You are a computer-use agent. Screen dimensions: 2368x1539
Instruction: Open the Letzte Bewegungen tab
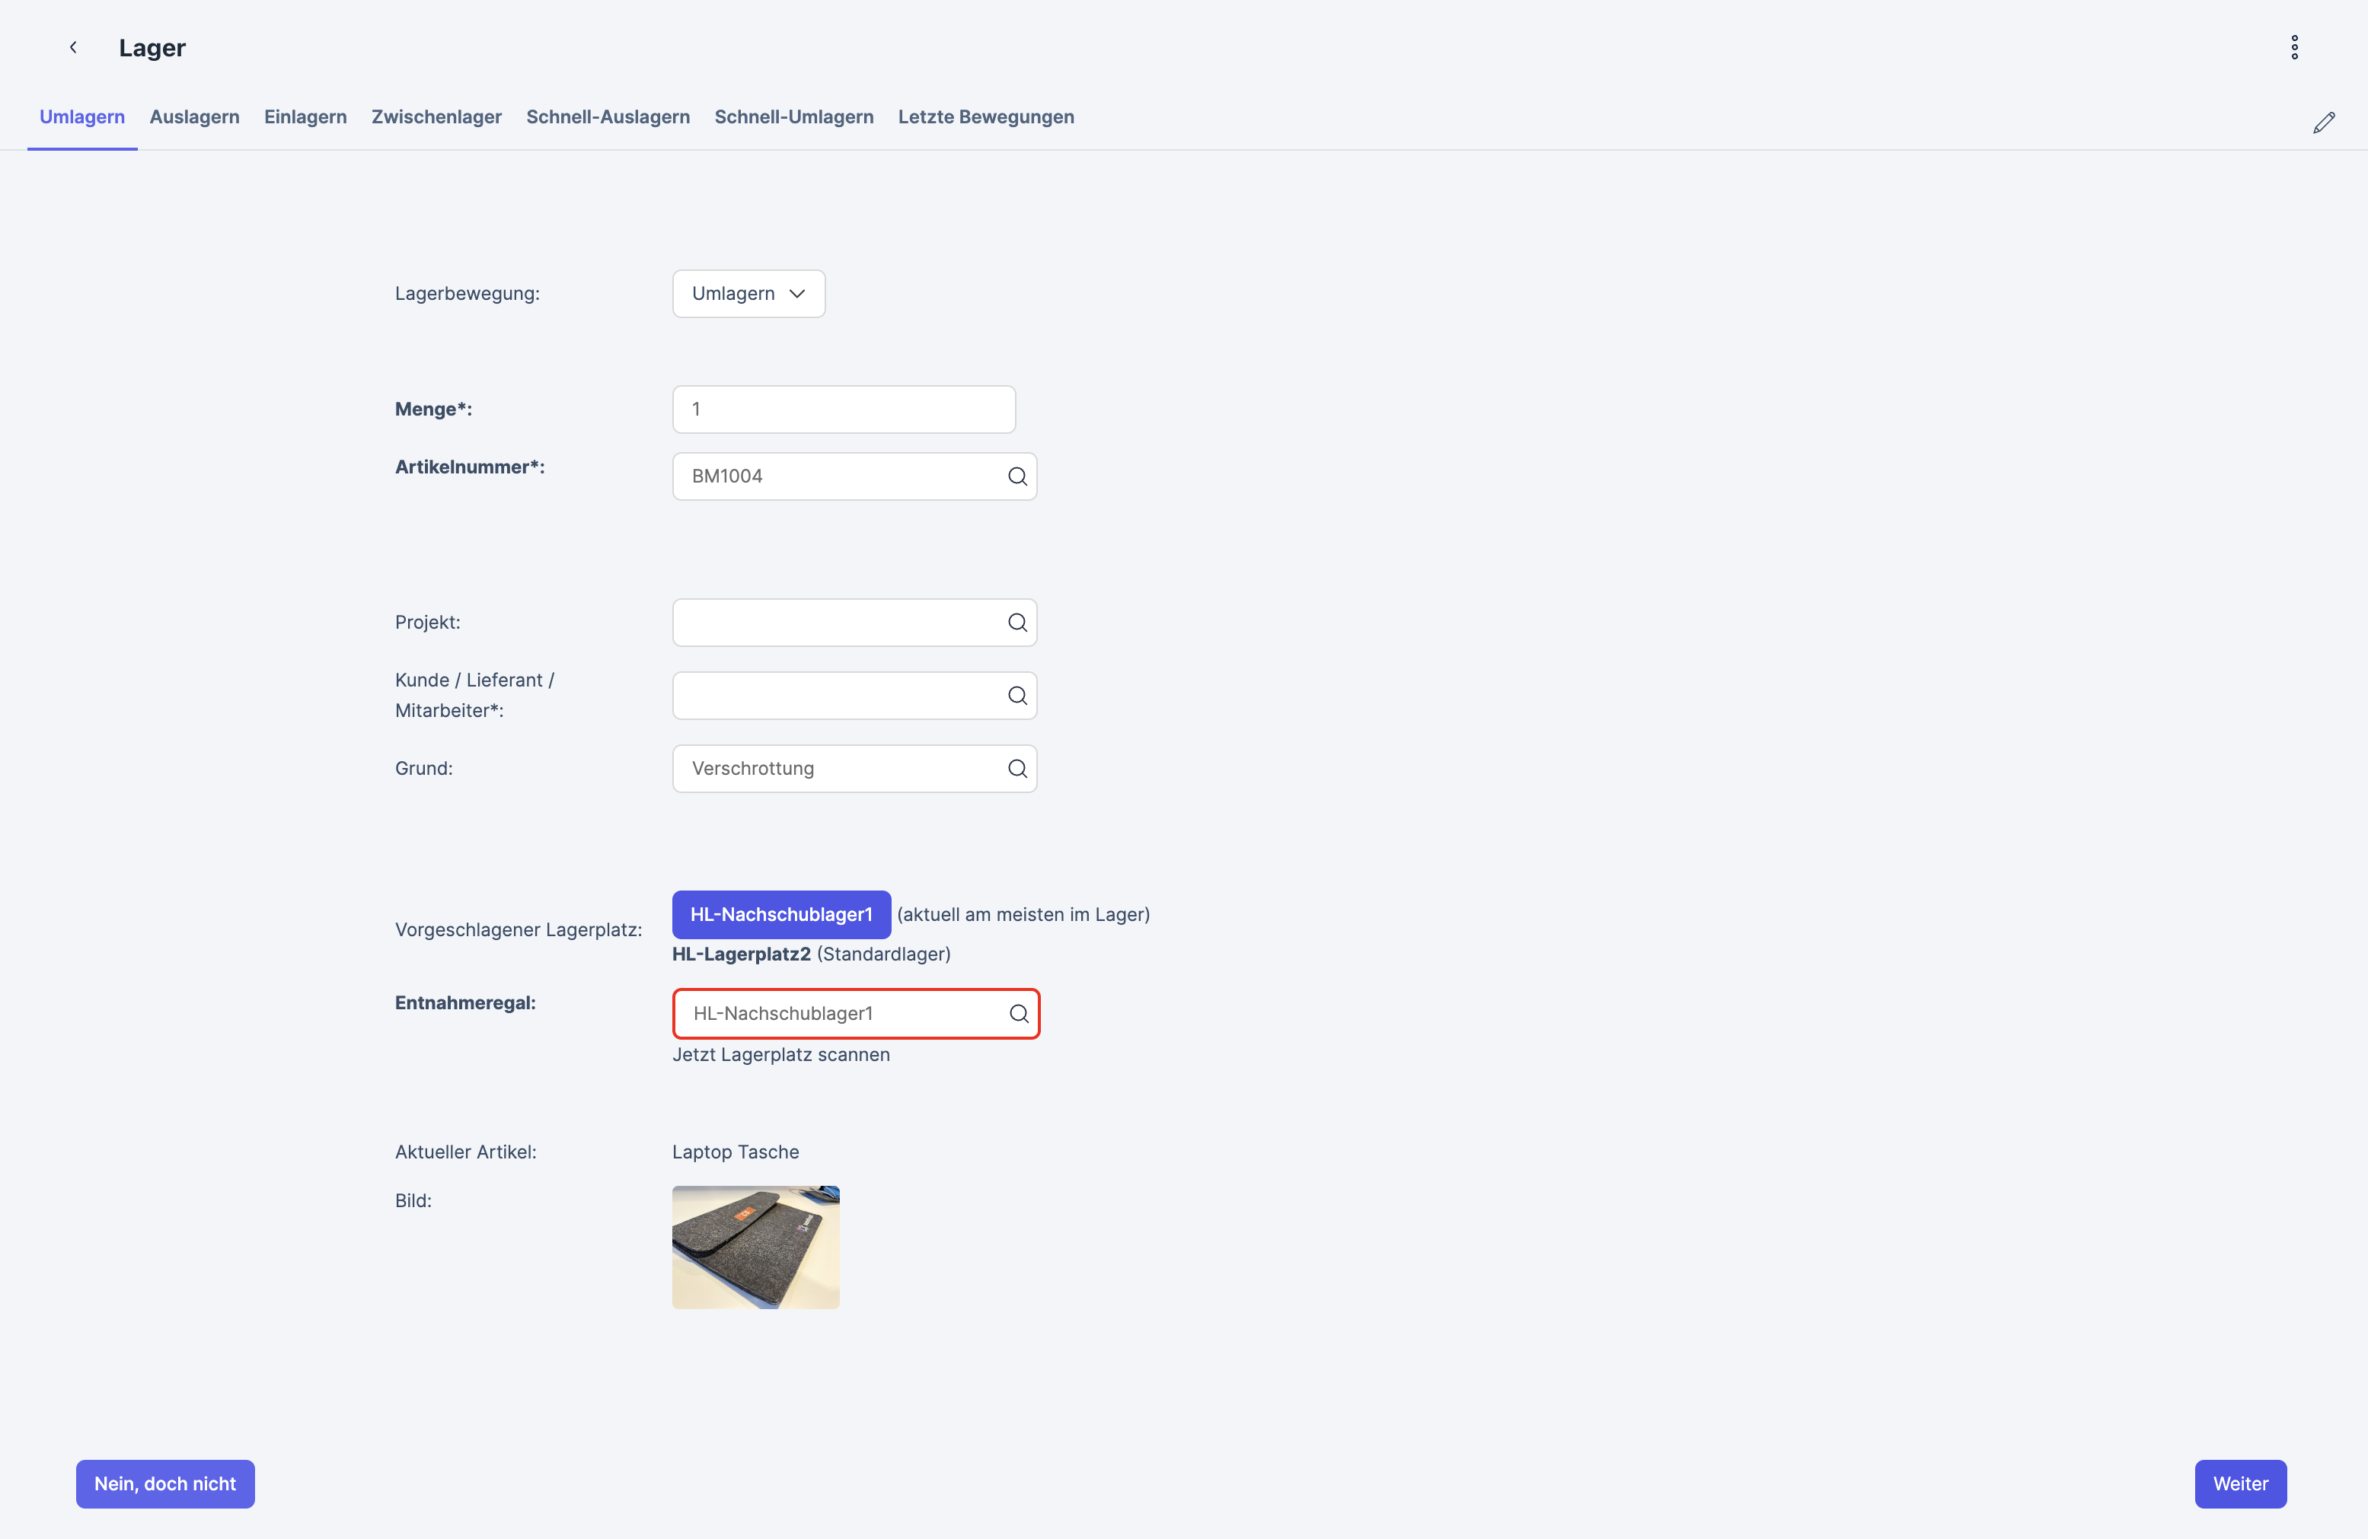coord(985,116)
